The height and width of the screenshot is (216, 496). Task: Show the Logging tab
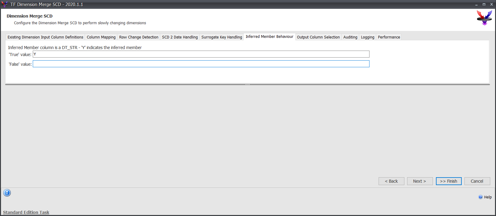click(367, 37)
